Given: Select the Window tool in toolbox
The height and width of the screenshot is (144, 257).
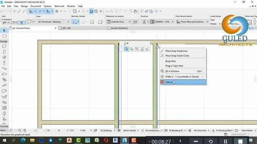Looking at the screenshot, I should tap(4, 58).
